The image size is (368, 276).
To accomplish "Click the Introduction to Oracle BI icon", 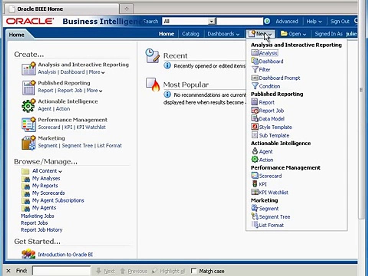I will [28, 254].
